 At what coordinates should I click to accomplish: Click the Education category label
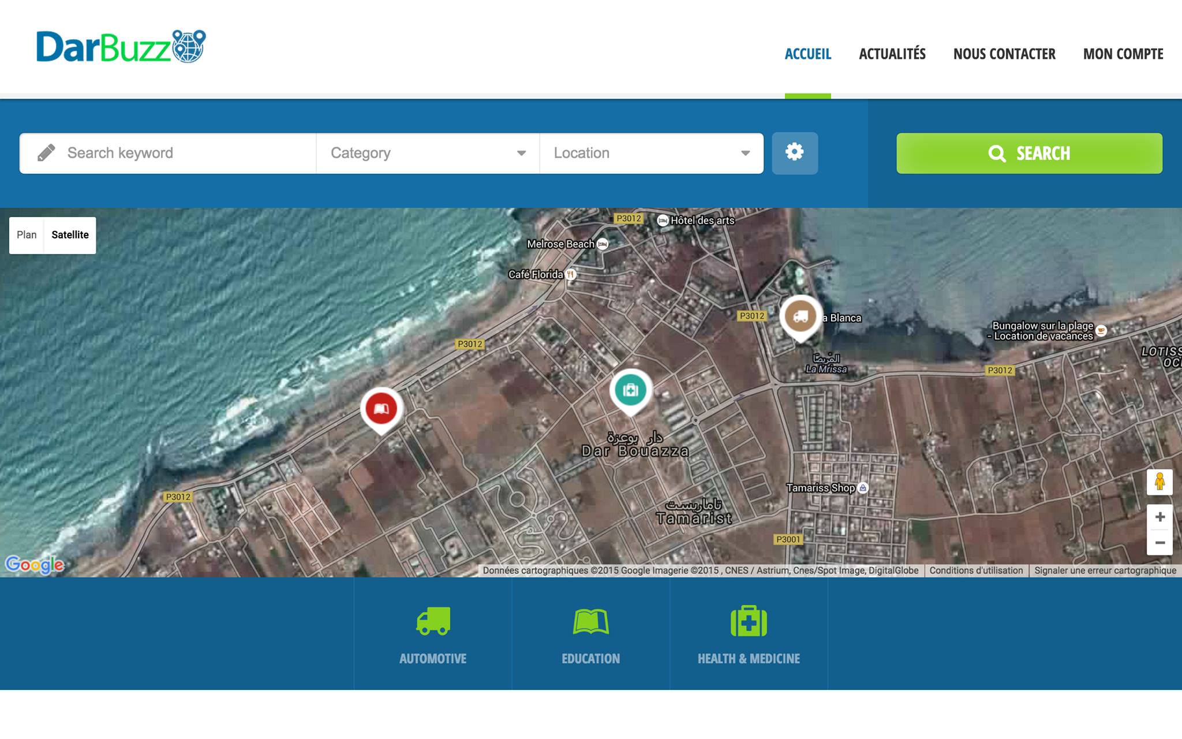(590, 659)
